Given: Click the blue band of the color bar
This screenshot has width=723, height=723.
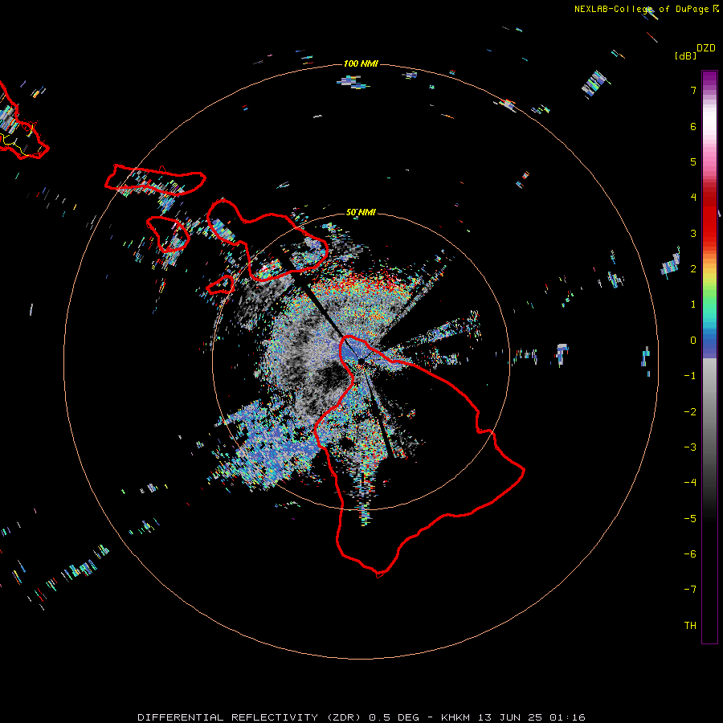Looking at the screenshot, I should (709, 344).
